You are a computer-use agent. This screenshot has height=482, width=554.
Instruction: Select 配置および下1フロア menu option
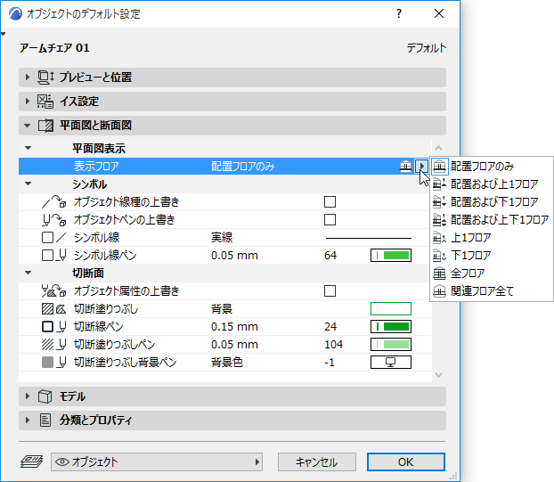tap(492, 201)
